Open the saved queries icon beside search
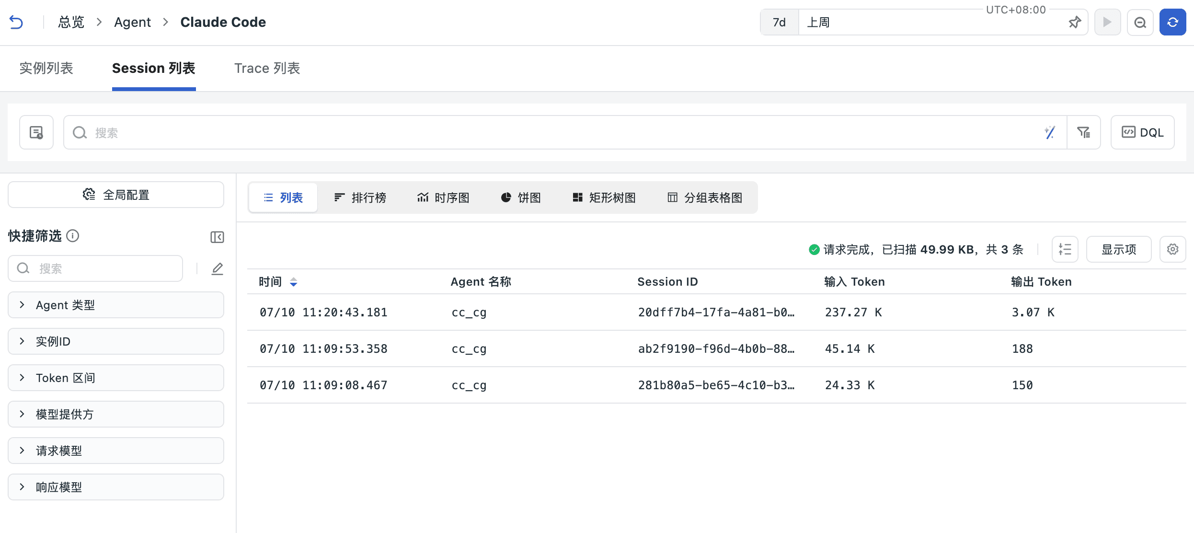The width and height of the screenshot is (1194, 533). coord(36,132)
